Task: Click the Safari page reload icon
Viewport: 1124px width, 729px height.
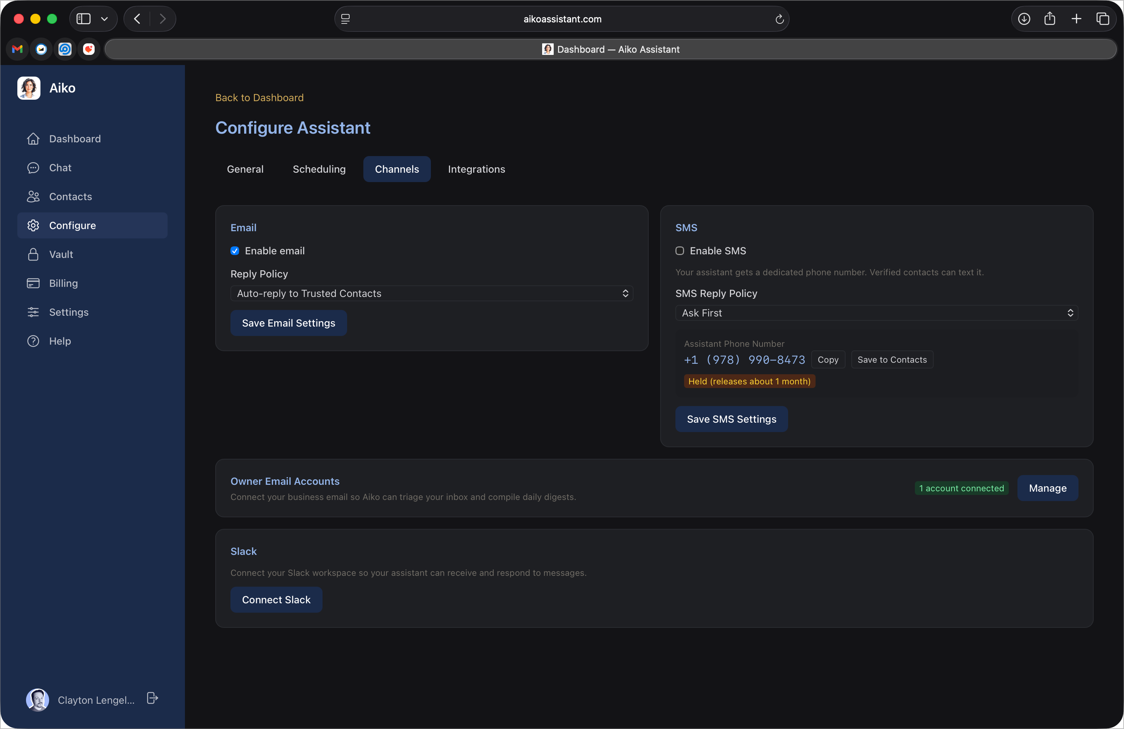Action: tap(779, 19)
